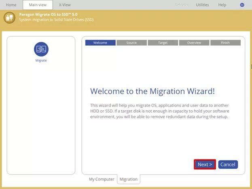The image size is (252, 189).
Task: Click the greyed Refresh menu item
Action: [181, 5]
